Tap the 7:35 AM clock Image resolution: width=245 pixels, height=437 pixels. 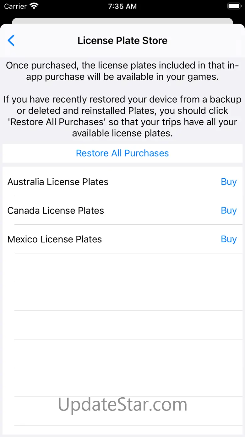122,6
